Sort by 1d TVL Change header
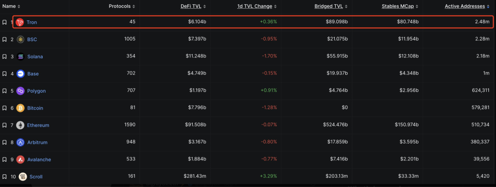 click(257, 6)
